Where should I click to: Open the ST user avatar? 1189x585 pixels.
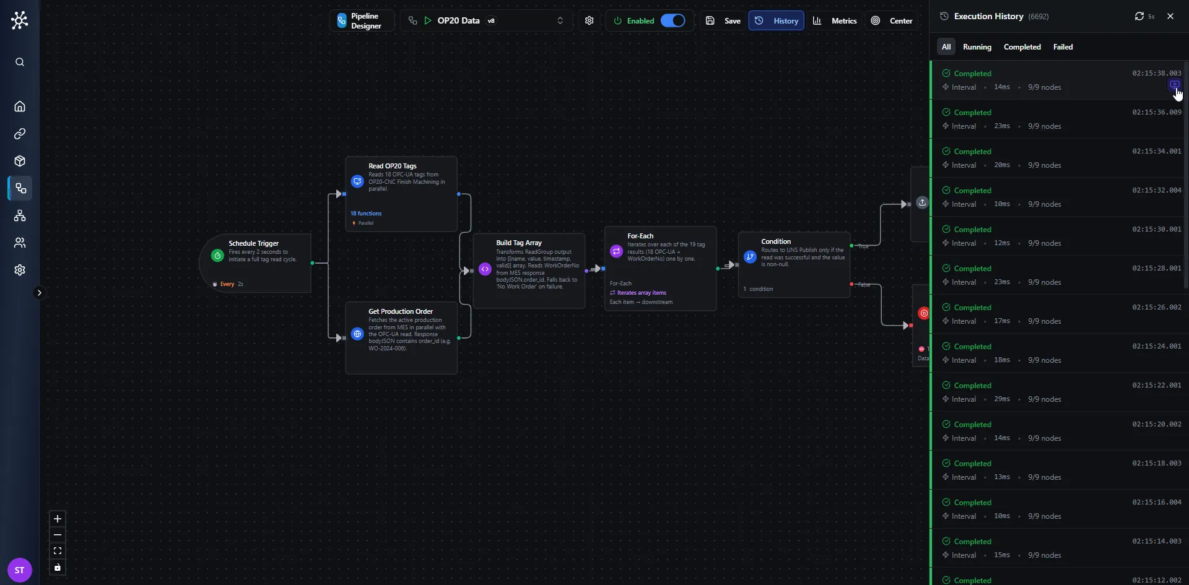(20, 570)
